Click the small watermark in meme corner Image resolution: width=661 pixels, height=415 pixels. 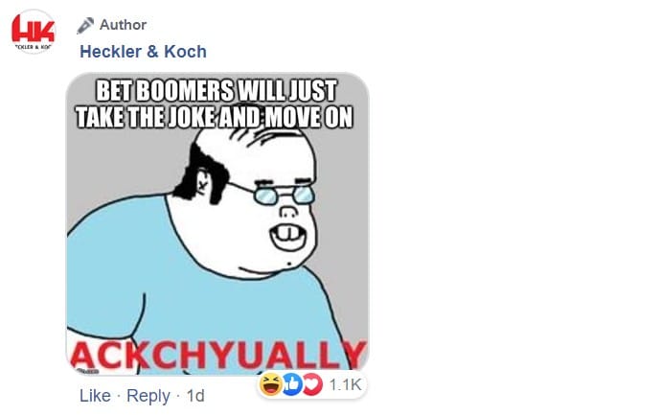[86, 371]
